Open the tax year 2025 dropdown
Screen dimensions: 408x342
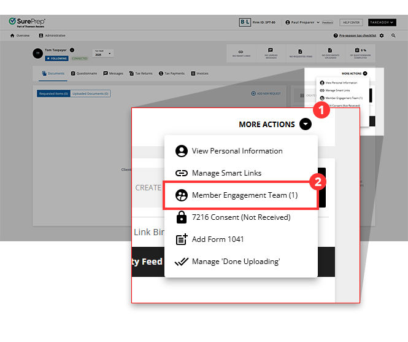click(x=103, y=53)
